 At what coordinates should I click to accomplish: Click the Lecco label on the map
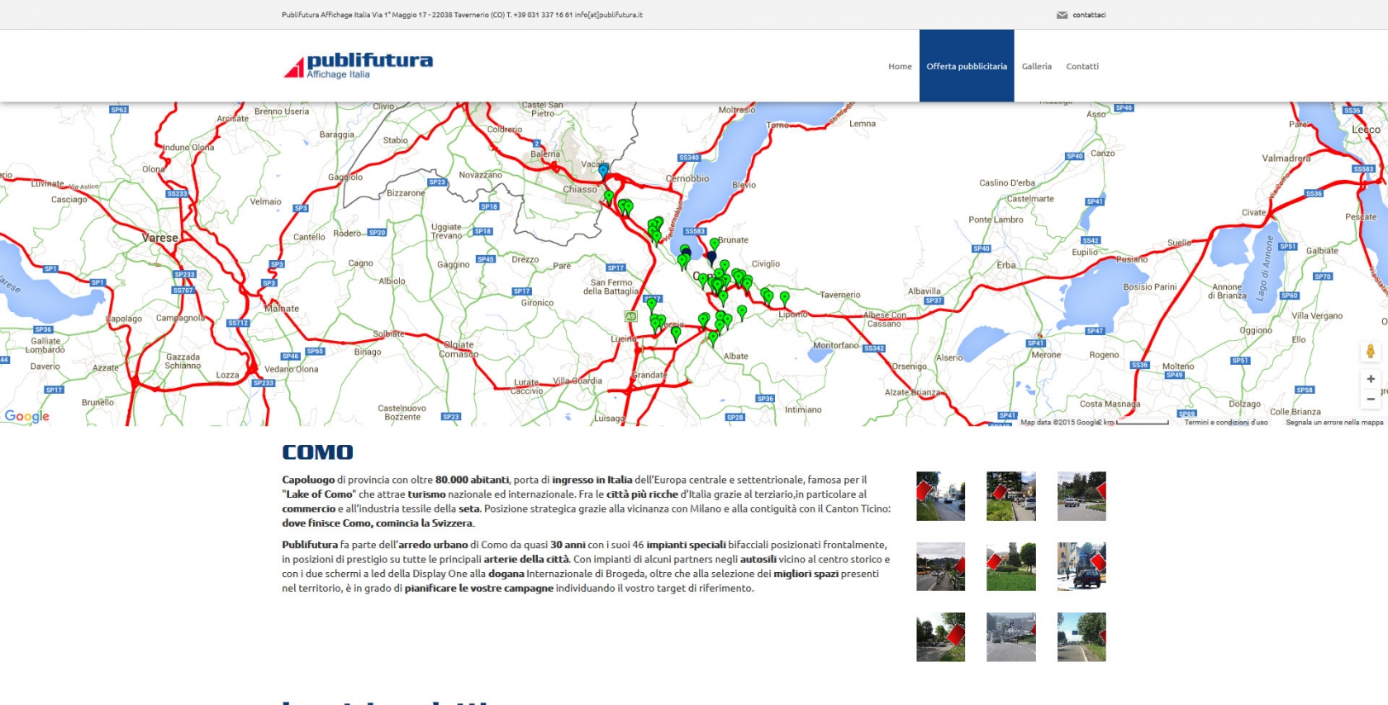point(1366,130)
